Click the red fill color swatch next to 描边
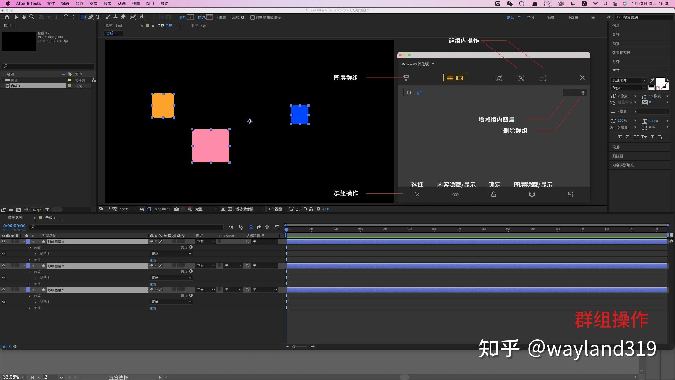The image size is (675, 380). [210, 17]
